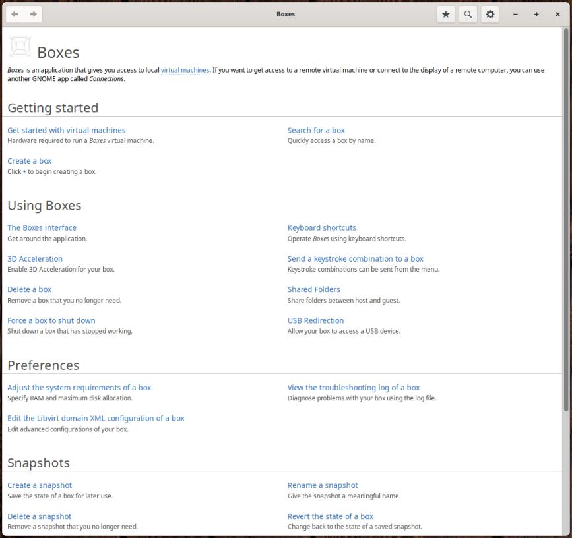Click the back navigation arrow

click(15, 14)
